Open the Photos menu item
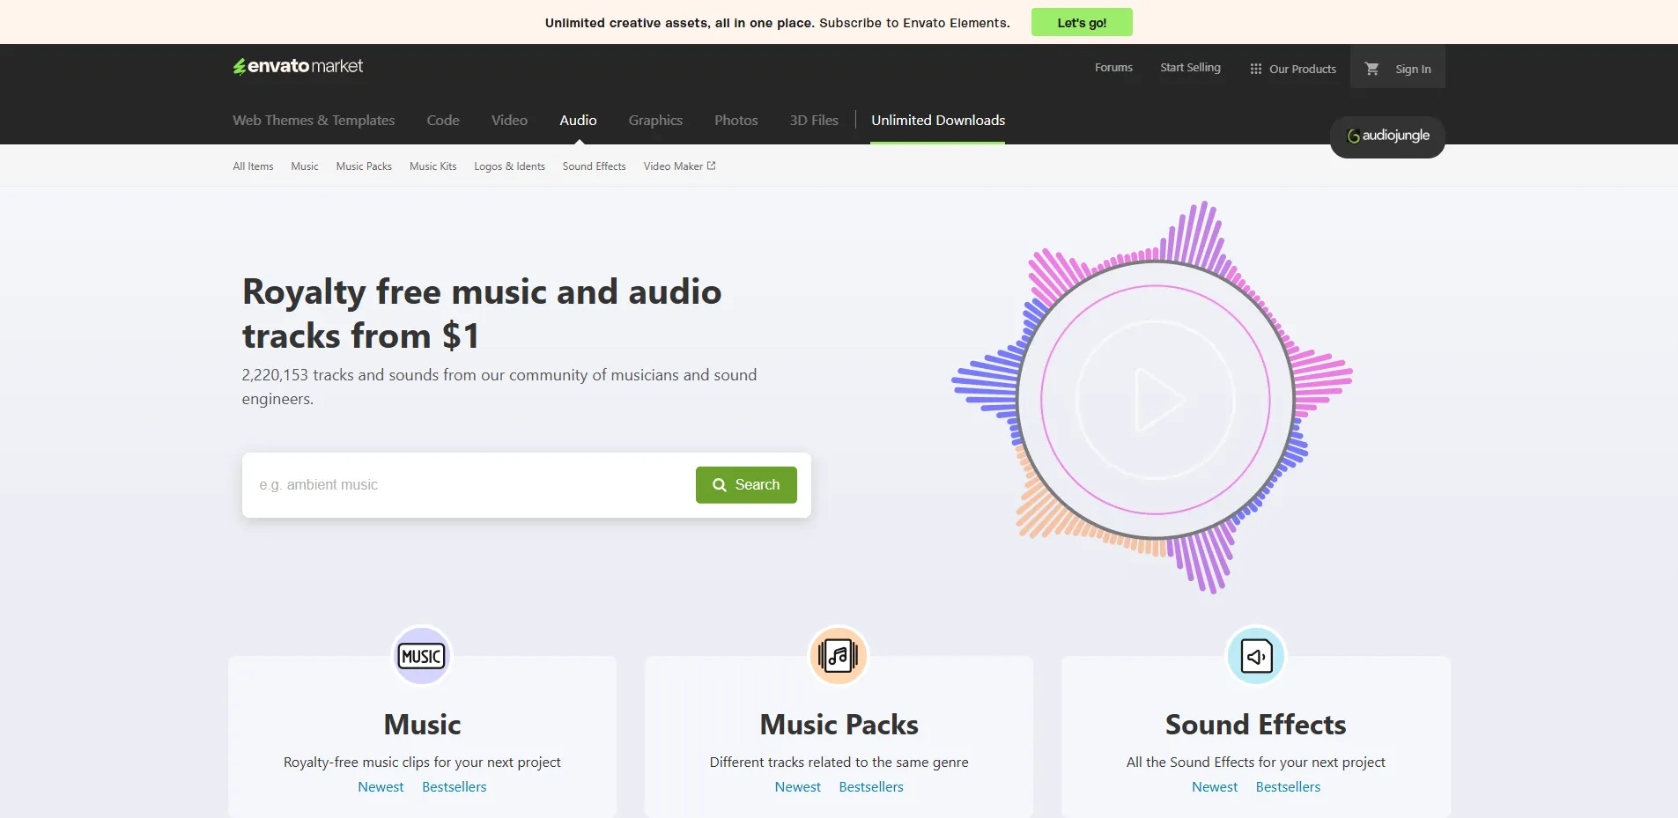 click(x=736, y=121)
